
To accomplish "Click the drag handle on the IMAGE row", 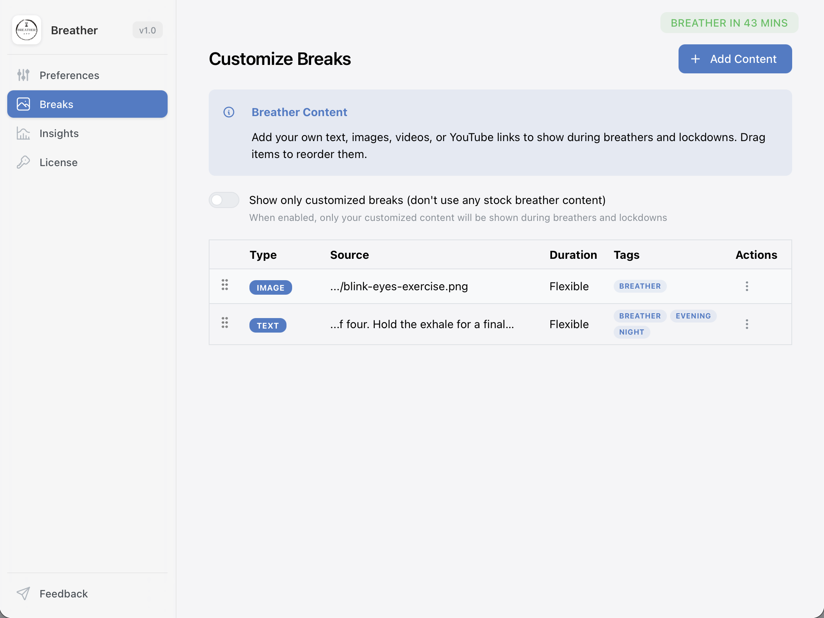I will (x=225, y=286).
